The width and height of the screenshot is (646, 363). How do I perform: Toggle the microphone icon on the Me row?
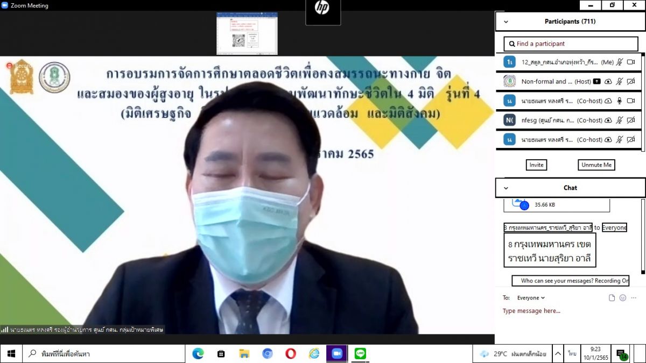(620, 62)
